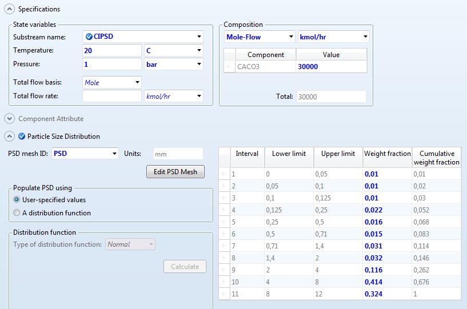This screenshot has width=467, height=309.
Task: Click the Edit PSD Mesh button
Action: tap(175, 172)
